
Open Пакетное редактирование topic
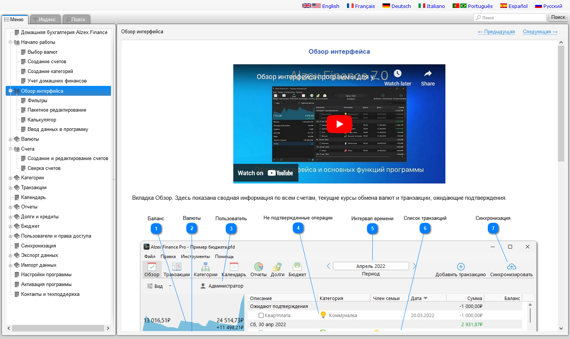tap(57, 110)
